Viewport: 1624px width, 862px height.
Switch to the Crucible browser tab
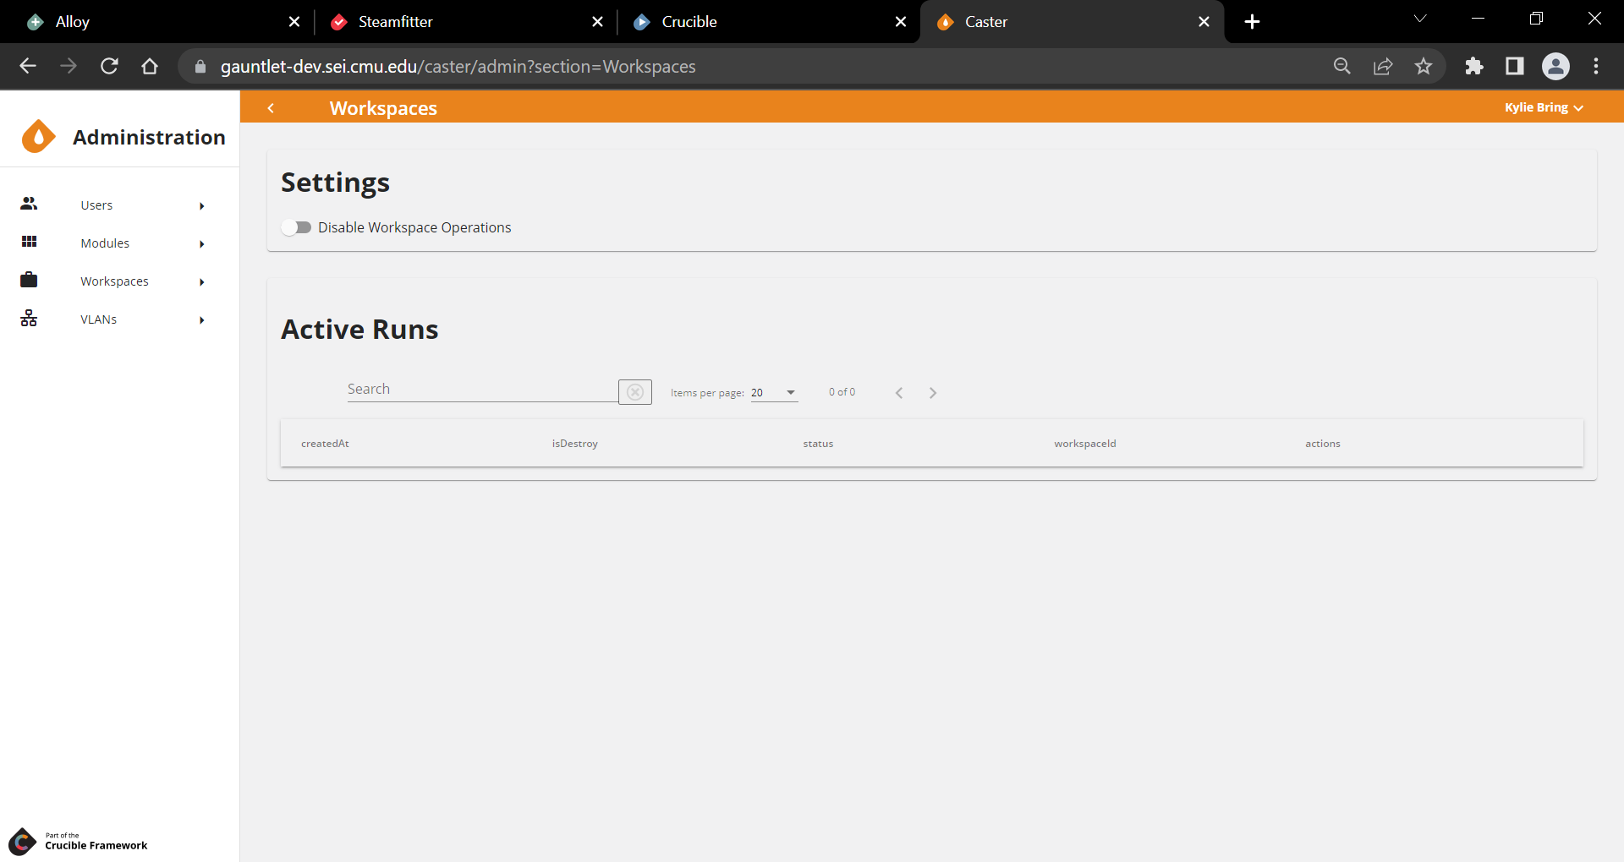point(689,22)
